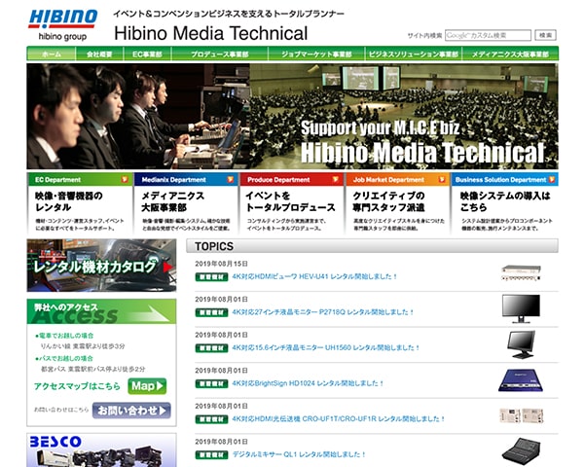Click arrow icon on Business Solution Department header
This screenshot has height=467, width=584.
click(x=552, y=179)
